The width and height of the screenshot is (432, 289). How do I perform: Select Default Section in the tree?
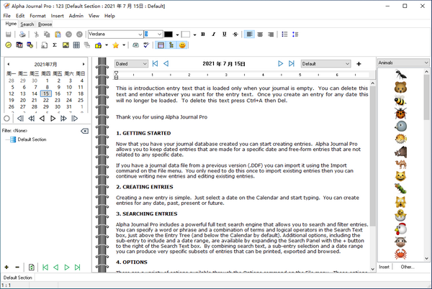tap(32, 139)
